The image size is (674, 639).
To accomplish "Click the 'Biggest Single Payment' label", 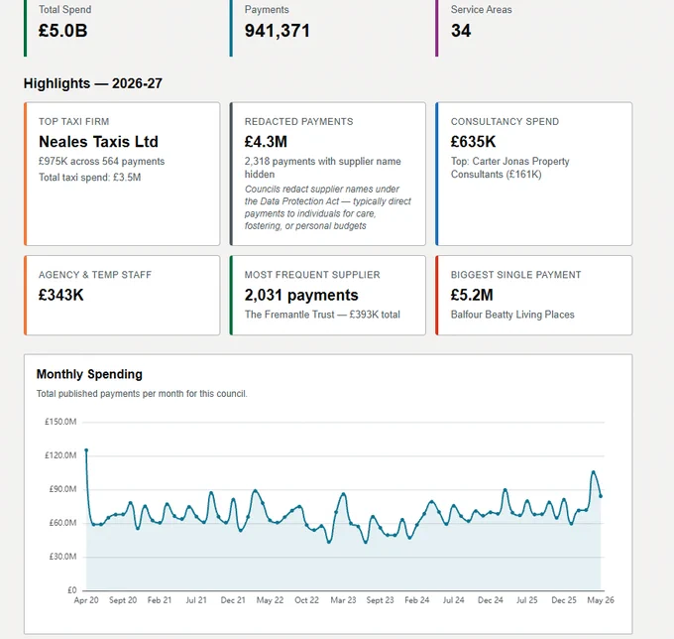I will tap(515, 275).
